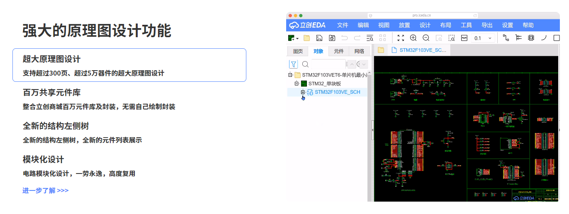Click the pro.lceda.cn browser address bar

tap(423, 15)
